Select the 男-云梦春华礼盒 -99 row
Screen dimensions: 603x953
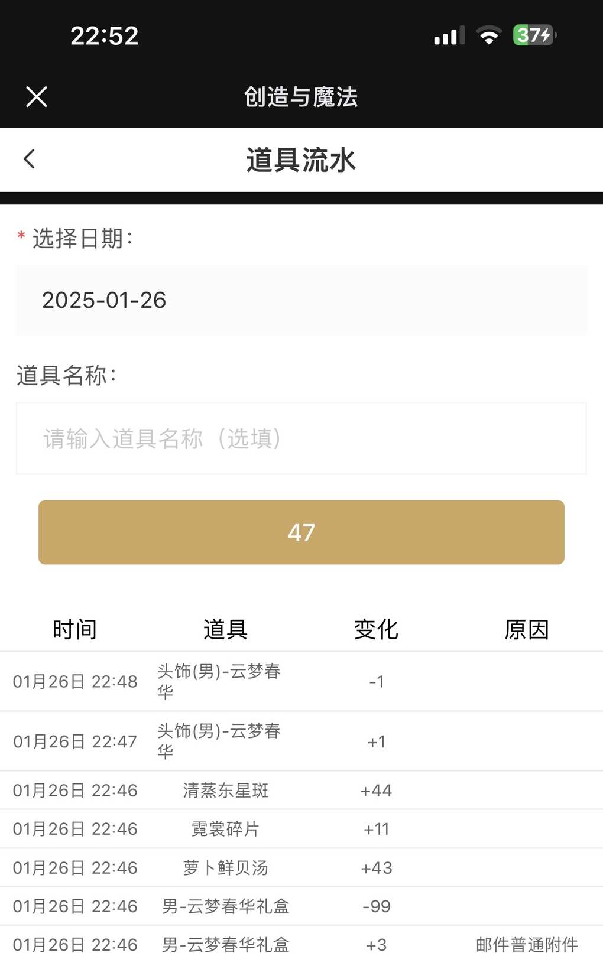(301, 906)
